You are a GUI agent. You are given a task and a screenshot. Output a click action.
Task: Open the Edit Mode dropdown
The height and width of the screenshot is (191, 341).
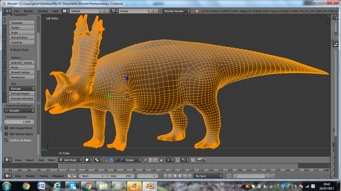pyautogui.click(x=70, y=160)
